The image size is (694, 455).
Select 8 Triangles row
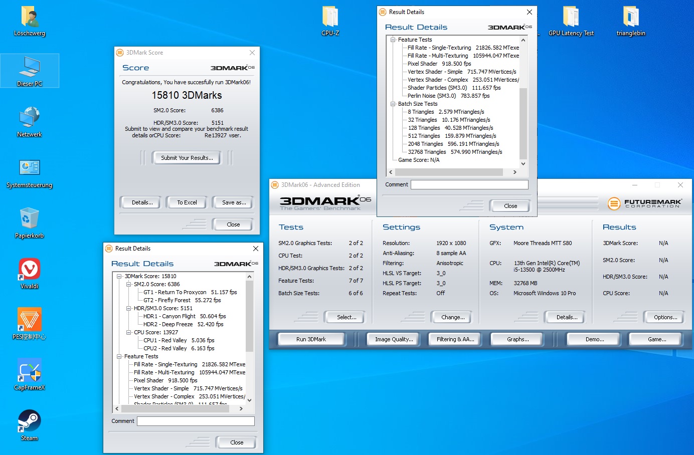coord(446,112)
